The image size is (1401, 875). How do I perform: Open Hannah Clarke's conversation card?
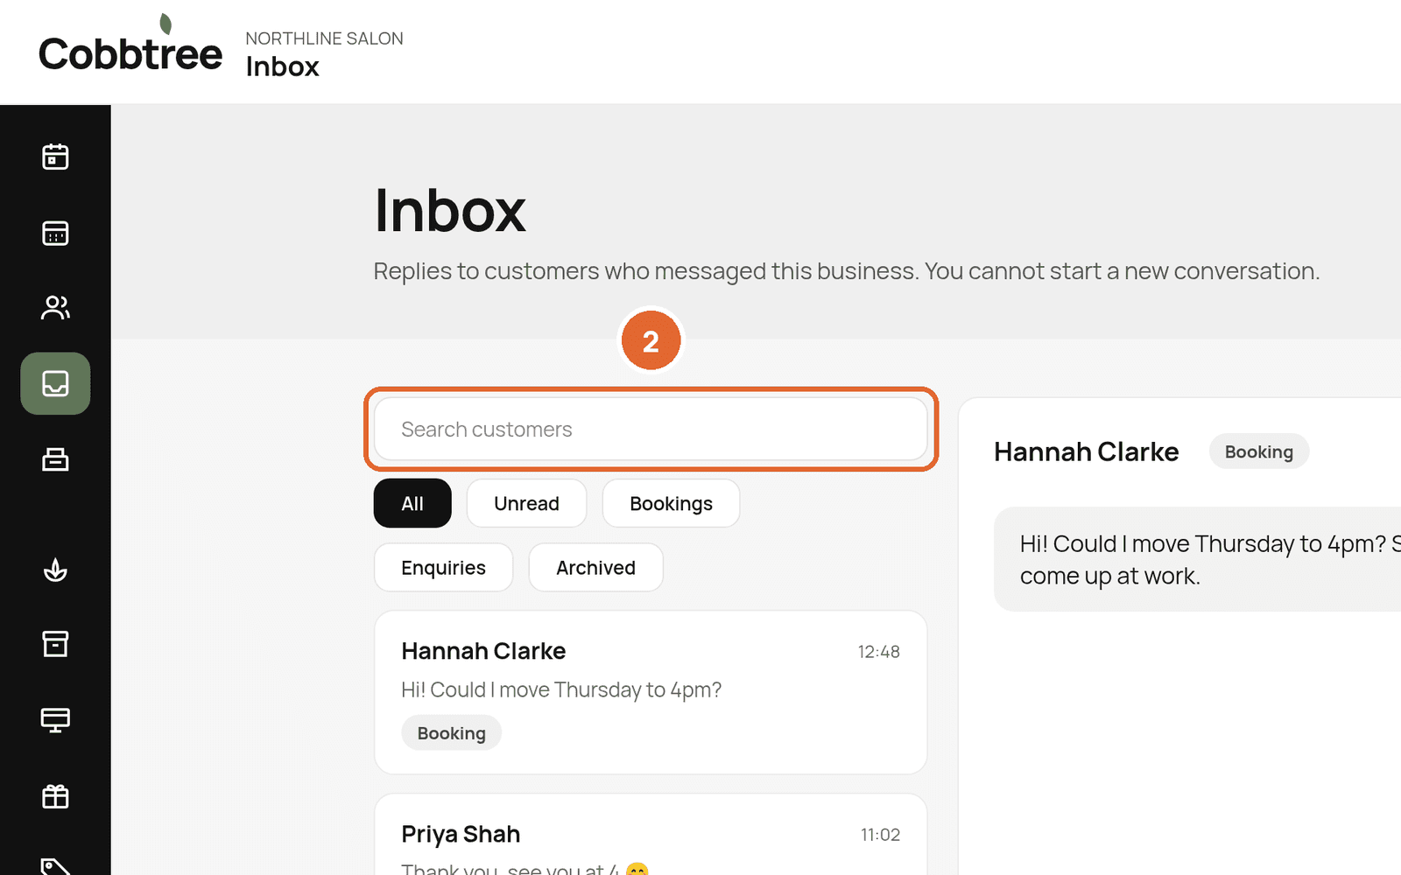(x=651, y=692)
